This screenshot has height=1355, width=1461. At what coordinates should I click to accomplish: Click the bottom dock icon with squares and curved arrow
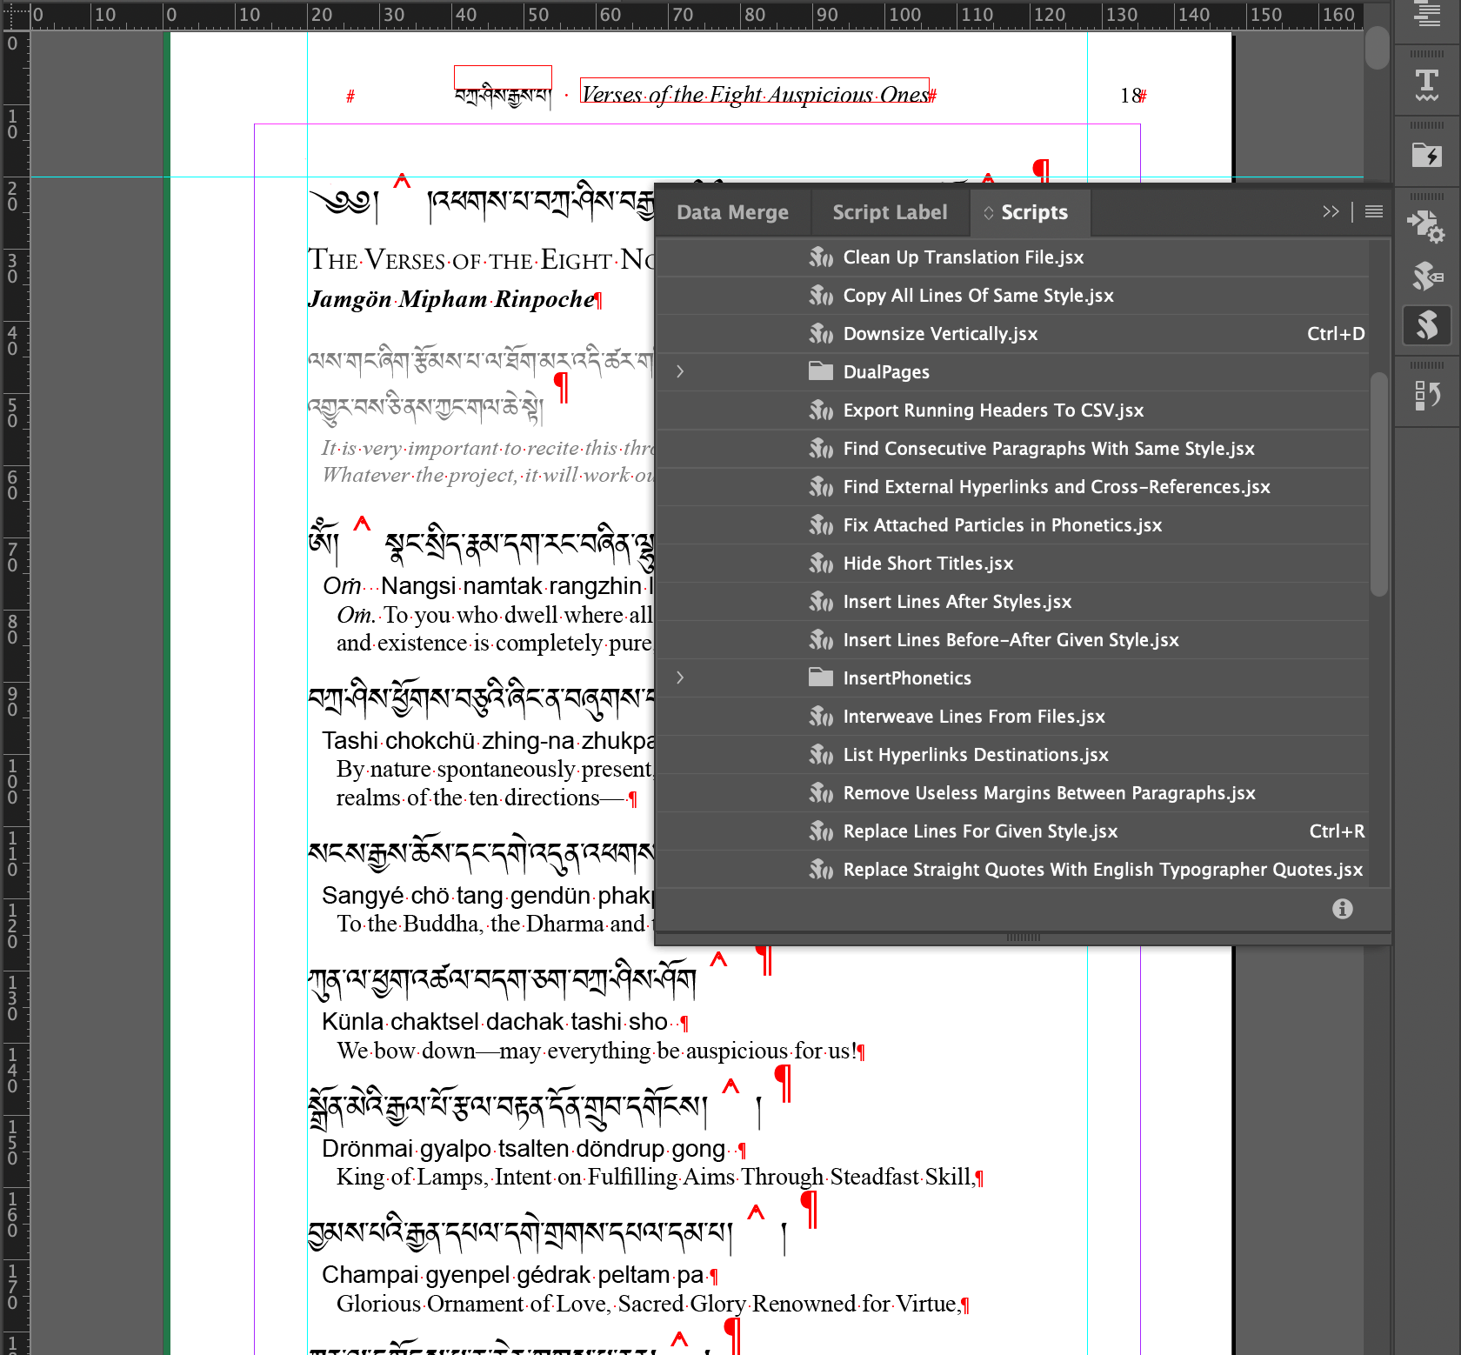tap(1427, 394)
